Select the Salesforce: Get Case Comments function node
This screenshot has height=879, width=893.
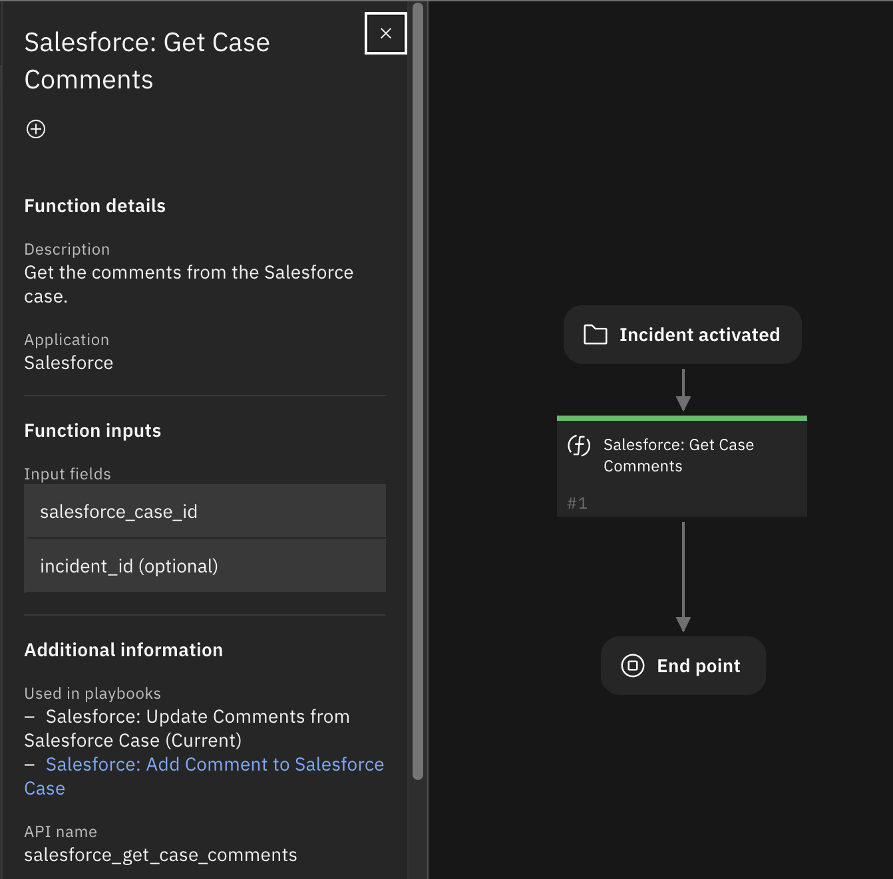tap(682, 466)
